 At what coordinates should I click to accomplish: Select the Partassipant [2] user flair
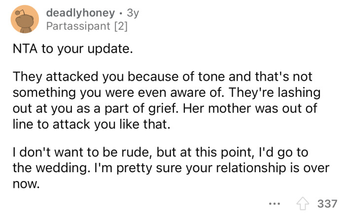(x=87, y=26)
